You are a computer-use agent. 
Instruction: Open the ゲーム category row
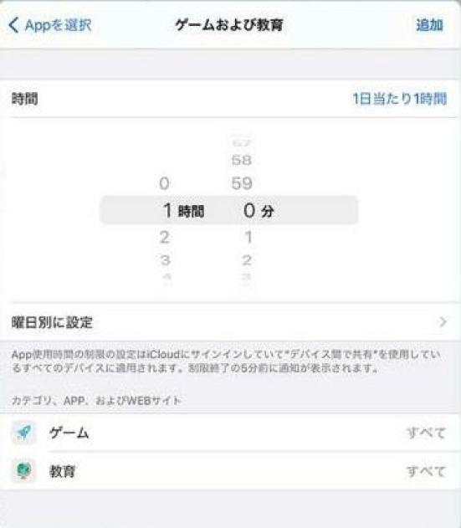[x=230, y=433]
